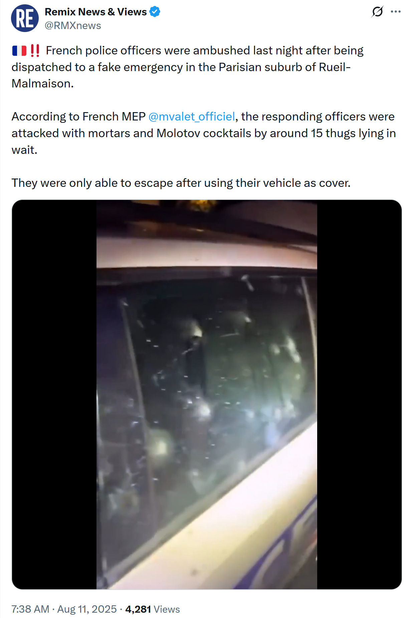
Task: Click the tweet timestamp 7:38 AM
Action: 30,609
